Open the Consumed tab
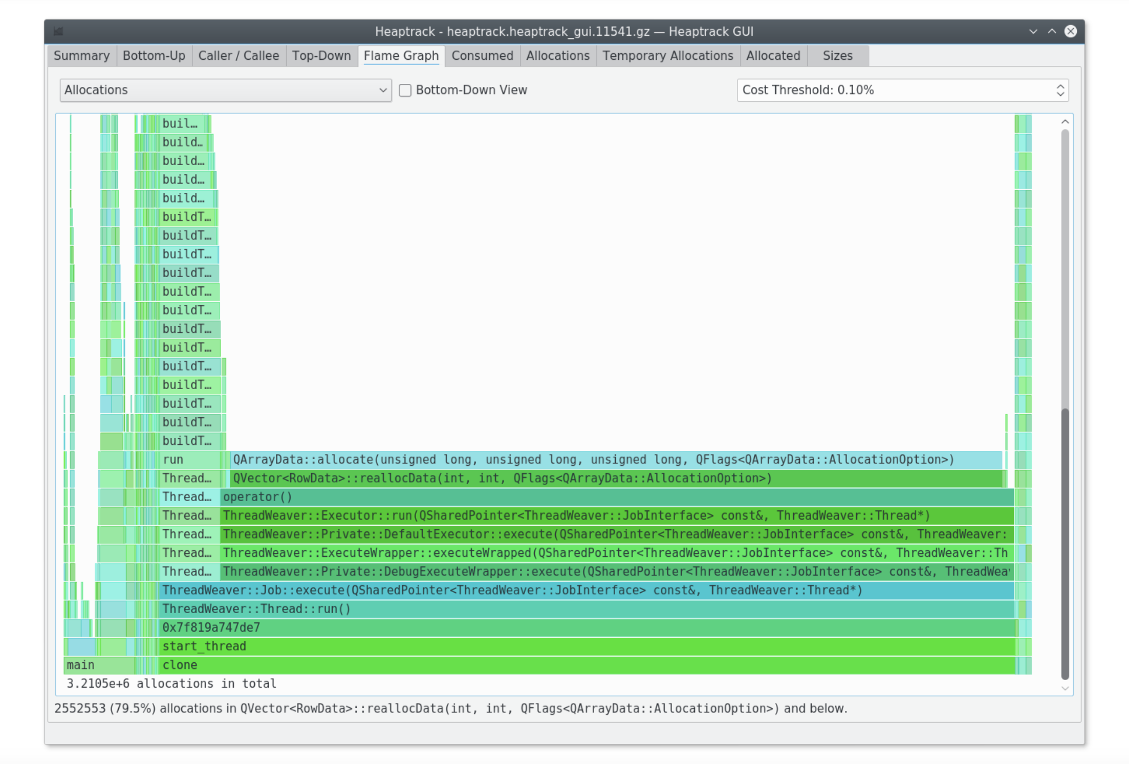This screenshot has width=1129, height=764. click(482, 56)
